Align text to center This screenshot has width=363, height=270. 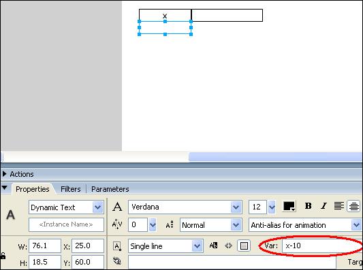coord(353,206)
